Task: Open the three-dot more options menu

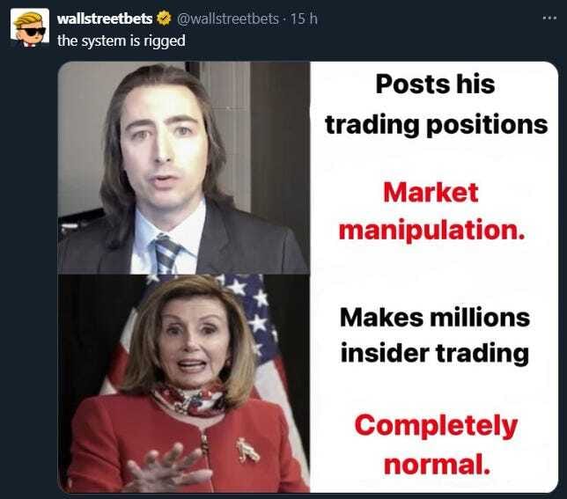Action: click(x=549, y=18)
